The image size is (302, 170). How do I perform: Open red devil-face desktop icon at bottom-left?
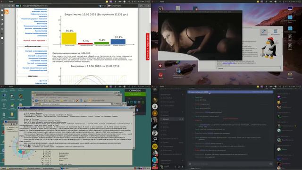point(160,75)
